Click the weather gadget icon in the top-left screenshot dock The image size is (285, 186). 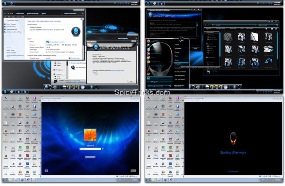click(65, 87)
